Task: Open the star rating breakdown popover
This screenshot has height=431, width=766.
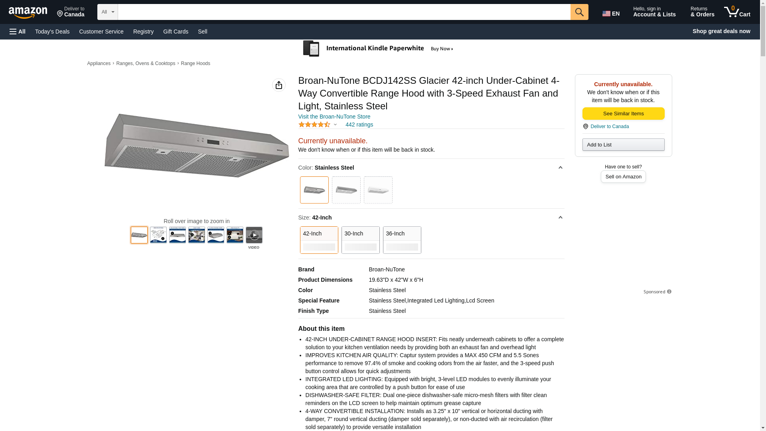Action: (x=318, y=125)
